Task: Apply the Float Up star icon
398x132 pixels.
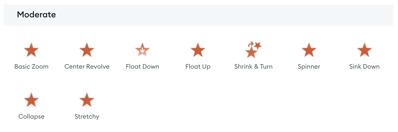Action: (x=198, y=50)
